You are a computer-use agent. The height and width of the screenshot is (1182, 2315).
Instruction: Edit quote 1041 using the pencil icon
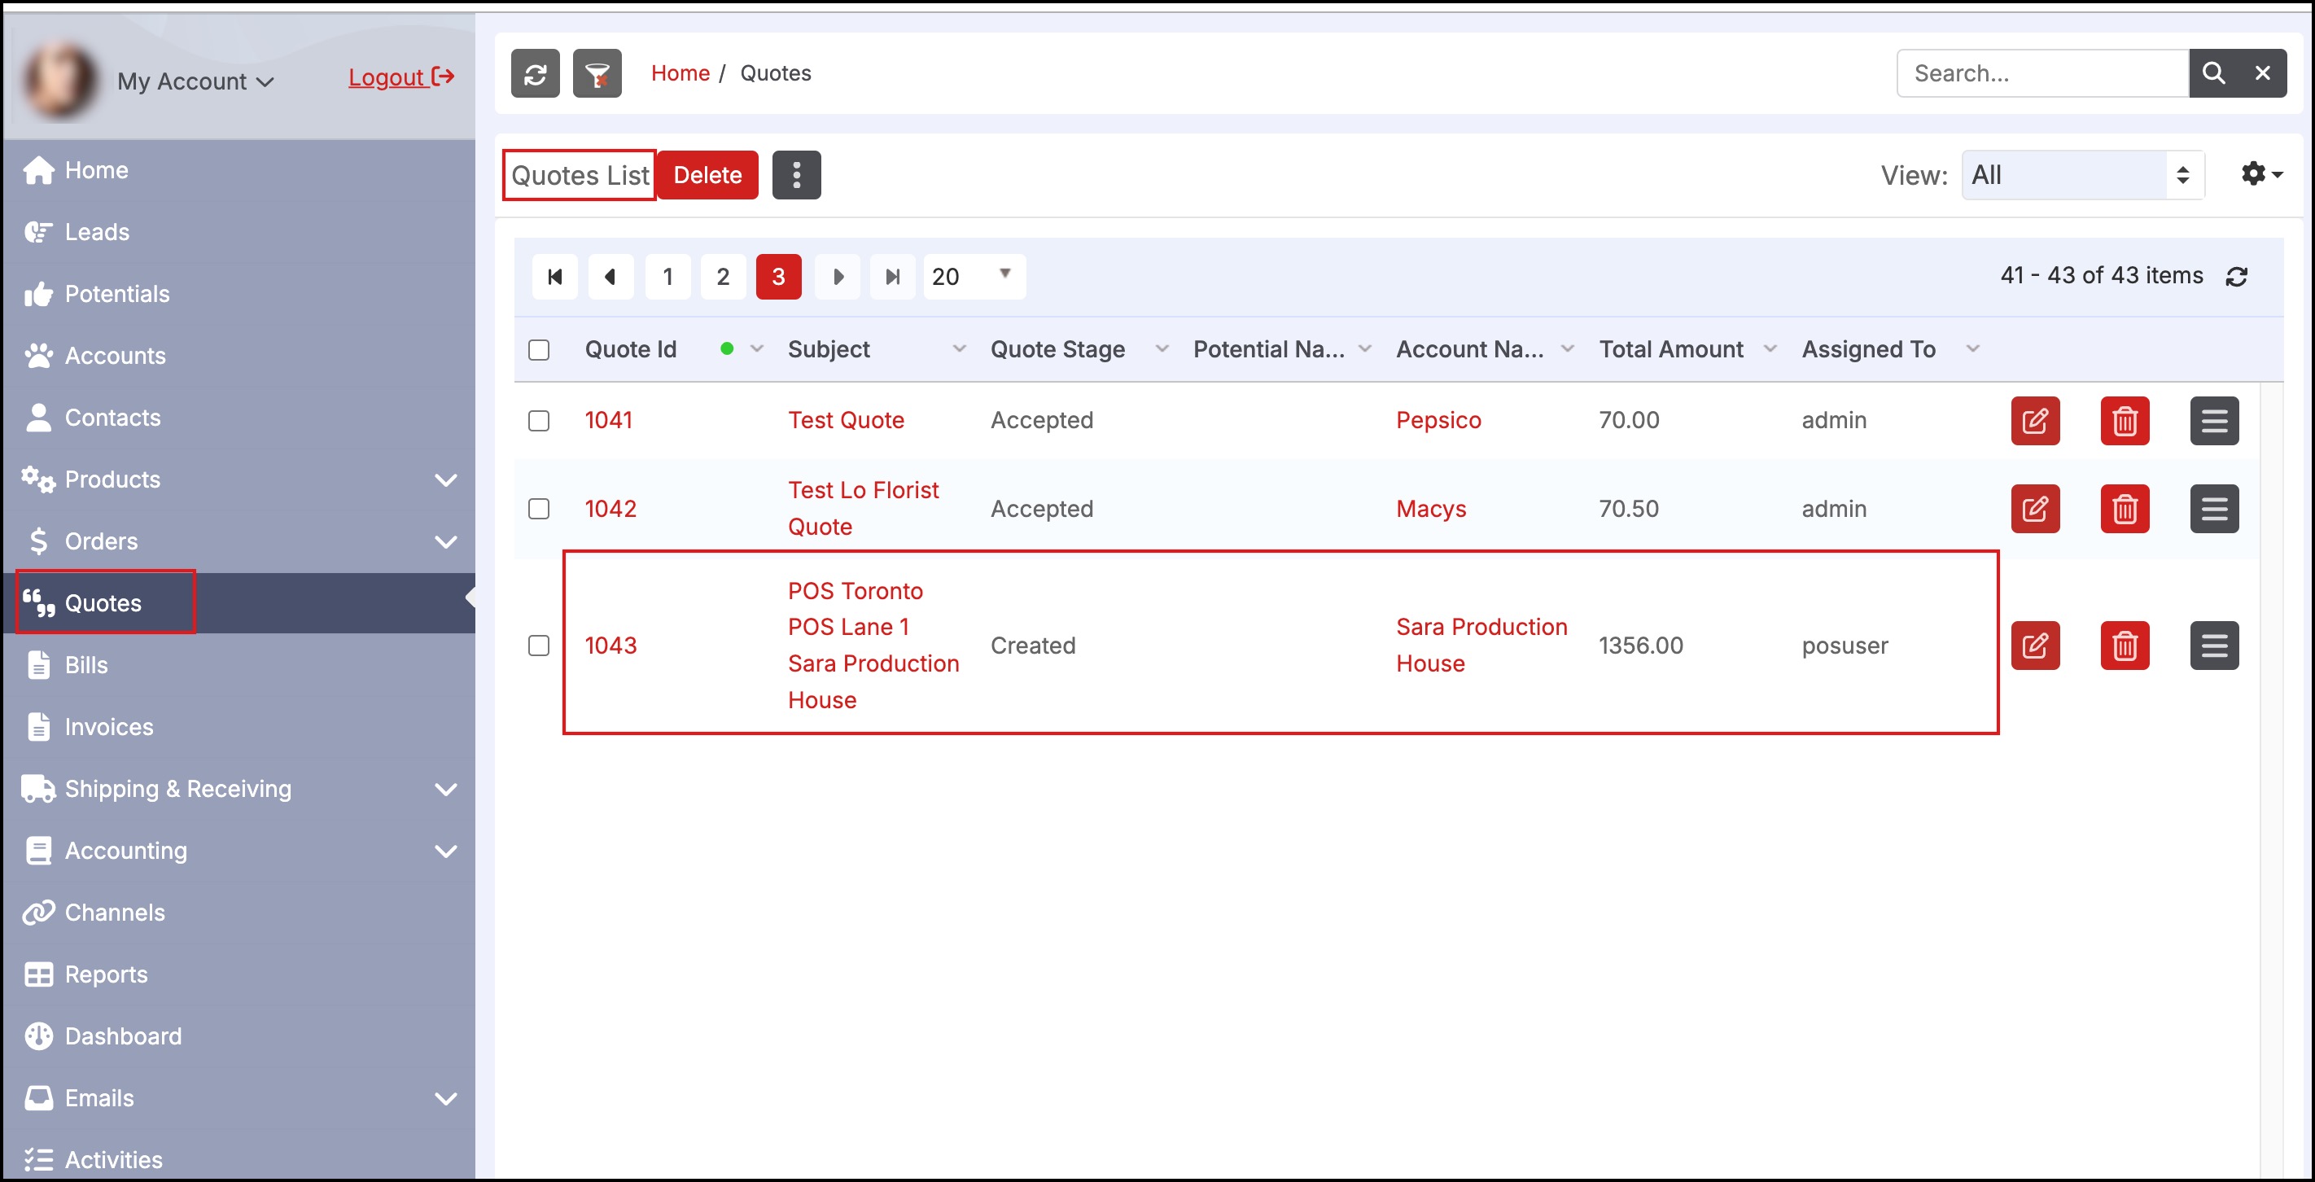(x=2036, y=421)
